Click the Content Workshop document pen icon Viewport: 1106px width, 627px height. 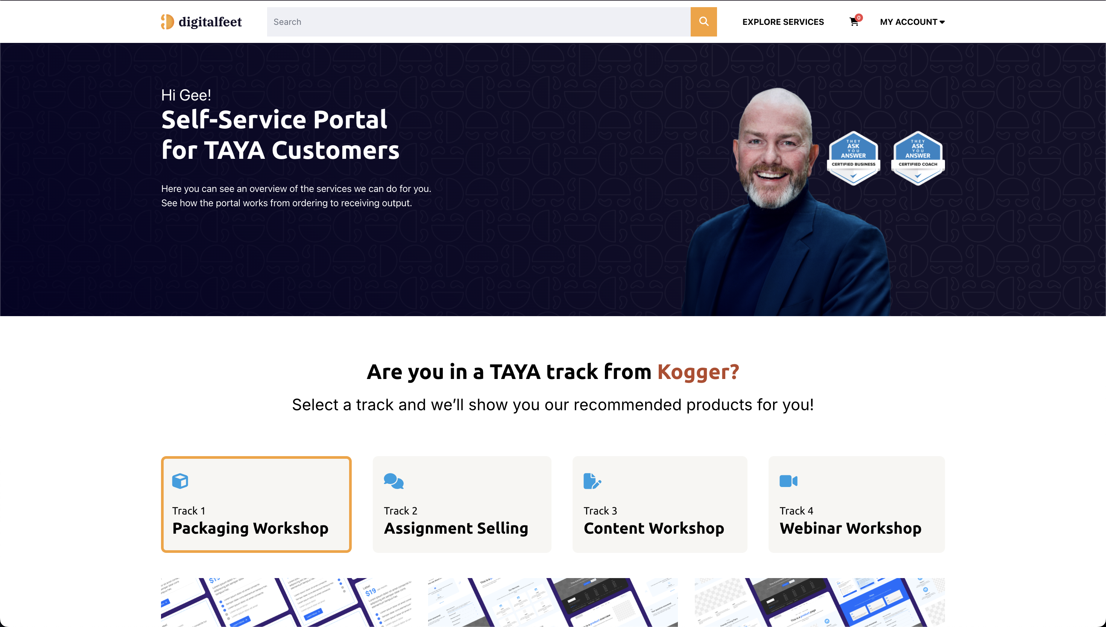click(592, 481)
